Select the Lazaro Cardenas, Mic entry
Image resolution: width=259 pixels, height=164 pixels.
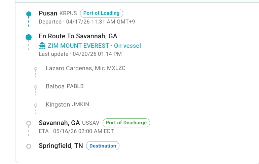coord(85,68)
